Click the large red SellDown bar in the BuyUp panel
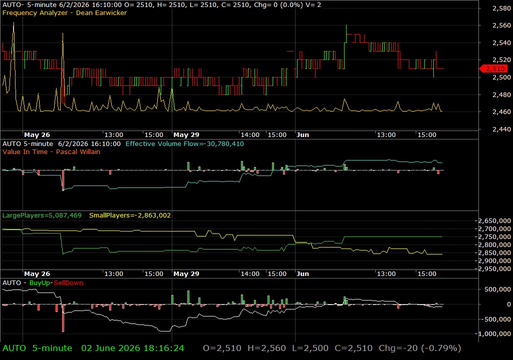513x360 pixels. pyautogui.click(x=63, y=318)
